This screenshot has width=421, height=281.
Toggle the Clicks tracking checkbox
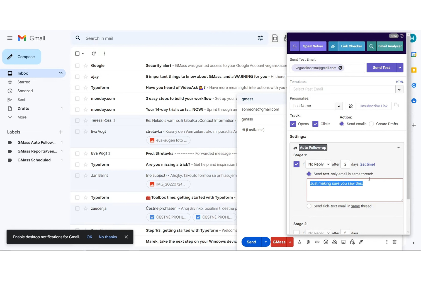pos(315,124)
